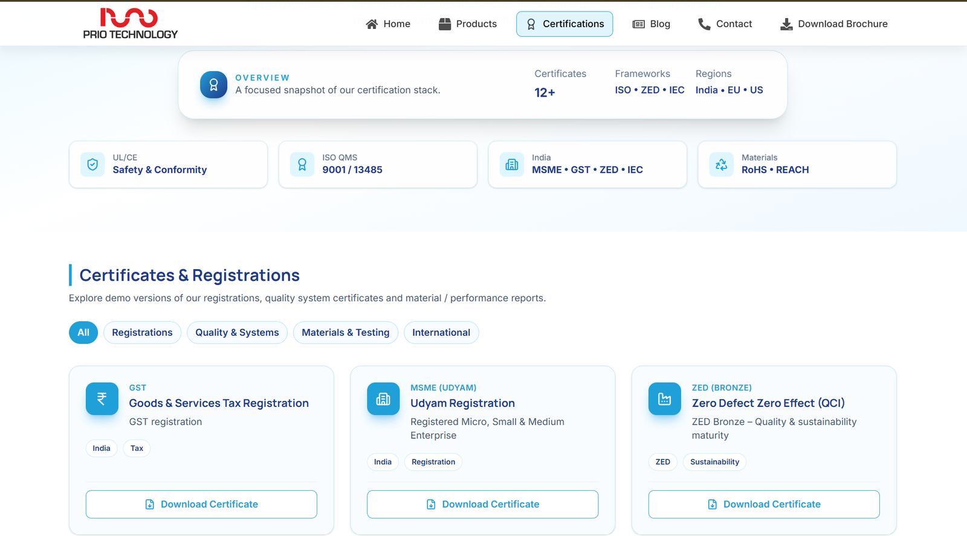Filter certificates by Registrations
Screen dimensions: 967x536
(142, 333)
